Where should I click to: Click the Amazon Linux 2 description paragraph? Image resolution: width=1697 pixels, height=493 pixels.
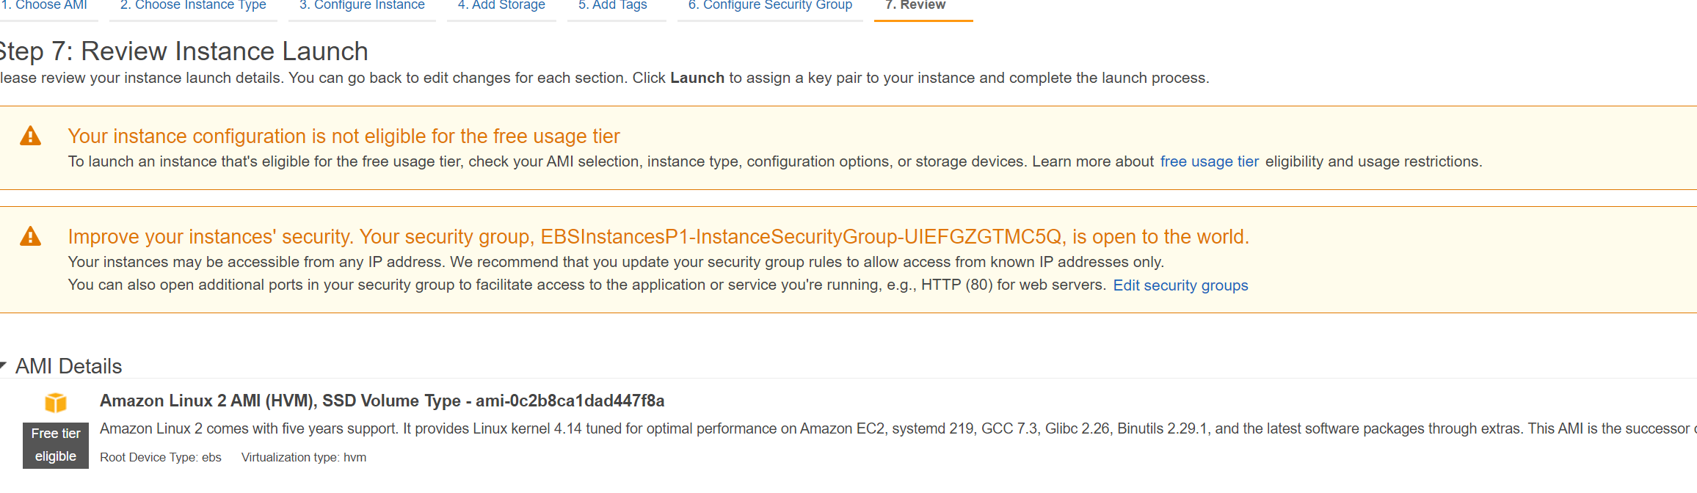tap(898, 428)
